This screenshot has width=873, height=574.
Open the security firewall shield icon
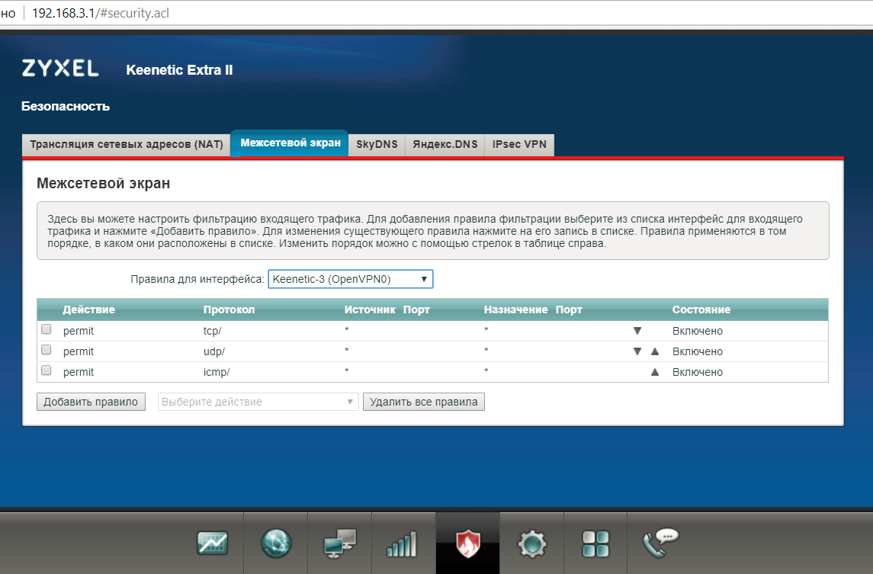[467, 544]
